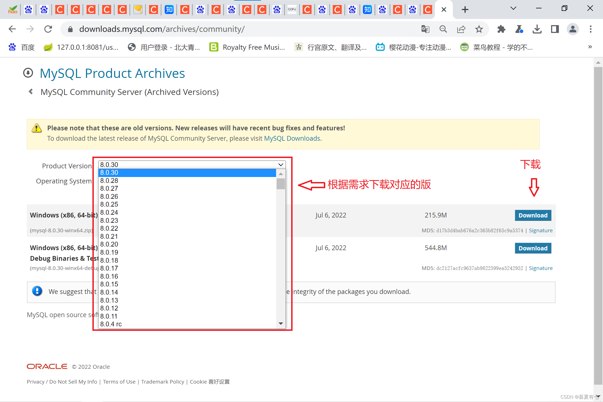Close the current active tab
The height and width of the screenshot is (402, 603).
[x=444, y=10]
